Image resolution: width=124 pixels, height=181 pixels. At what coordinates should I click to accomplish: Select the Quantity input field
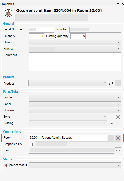37,36
